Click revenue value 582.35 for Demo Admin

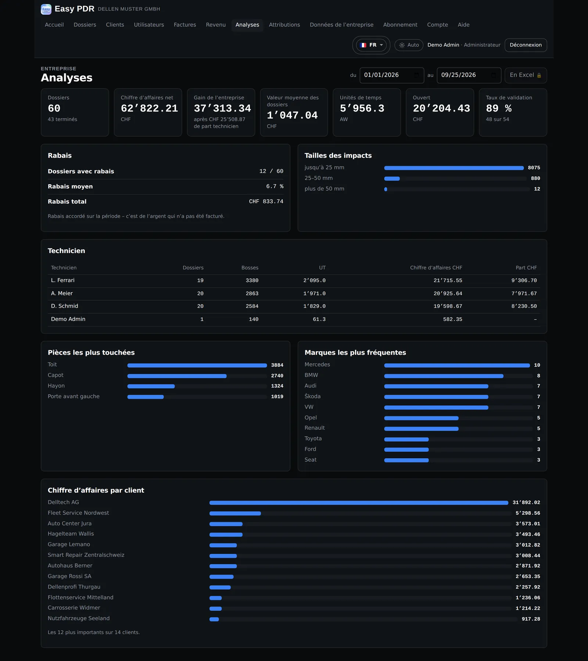point(452,319)
